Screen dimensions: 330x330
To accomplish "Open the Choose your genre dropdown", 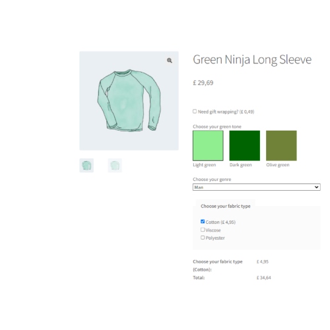I will [257, 187].
